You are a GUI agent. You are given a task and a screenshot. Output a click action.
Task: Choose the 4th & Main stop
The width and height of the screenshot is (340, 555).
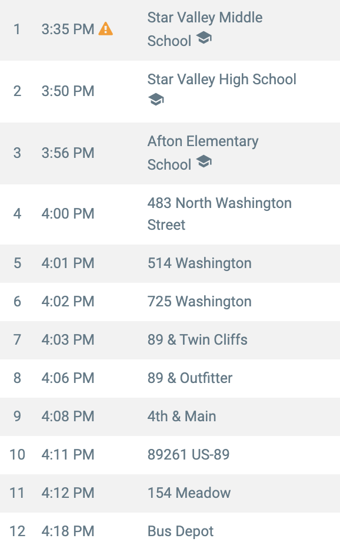[x=182, y=416]
